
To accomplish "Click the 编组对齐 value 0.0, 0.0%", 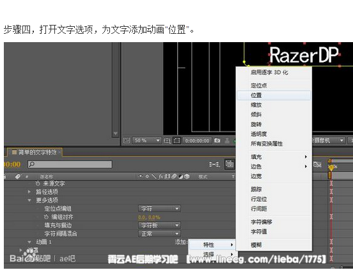I will point(149,218).
